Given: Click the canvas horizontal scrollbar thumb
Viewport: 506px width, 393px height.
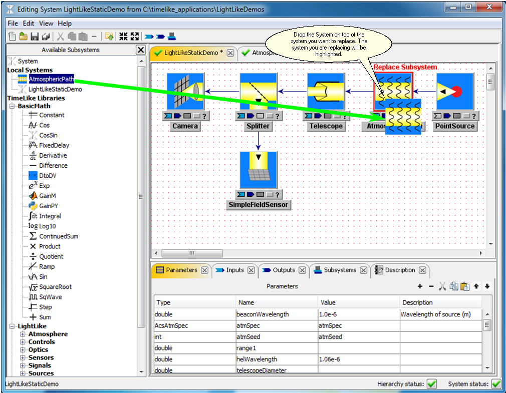Looking at the screenshot, I should pos(192,253).
